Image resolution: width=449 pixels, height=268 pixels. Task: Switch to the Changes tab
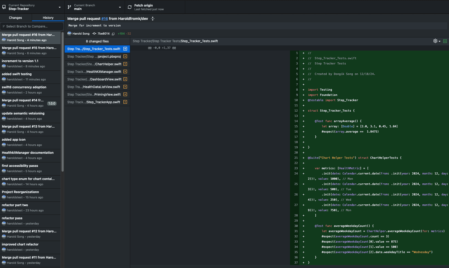pos(15,18)
